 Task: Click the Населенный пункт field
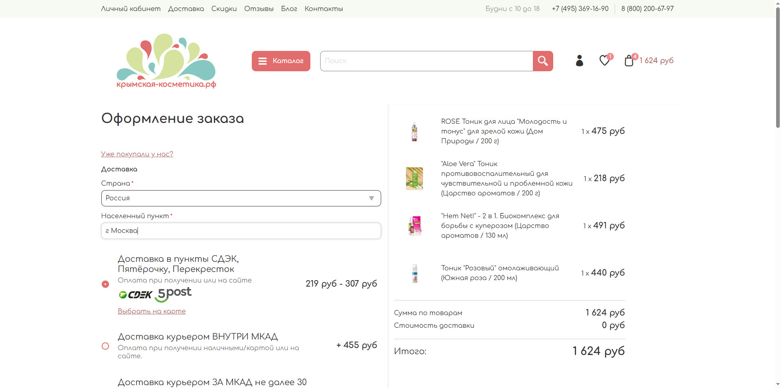coord(241,231)
